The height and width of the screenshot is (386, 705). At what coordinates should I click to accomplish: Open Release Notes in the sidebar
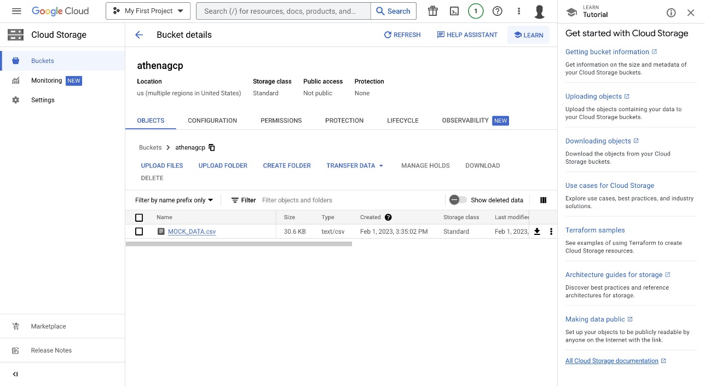tap(62, 350)
